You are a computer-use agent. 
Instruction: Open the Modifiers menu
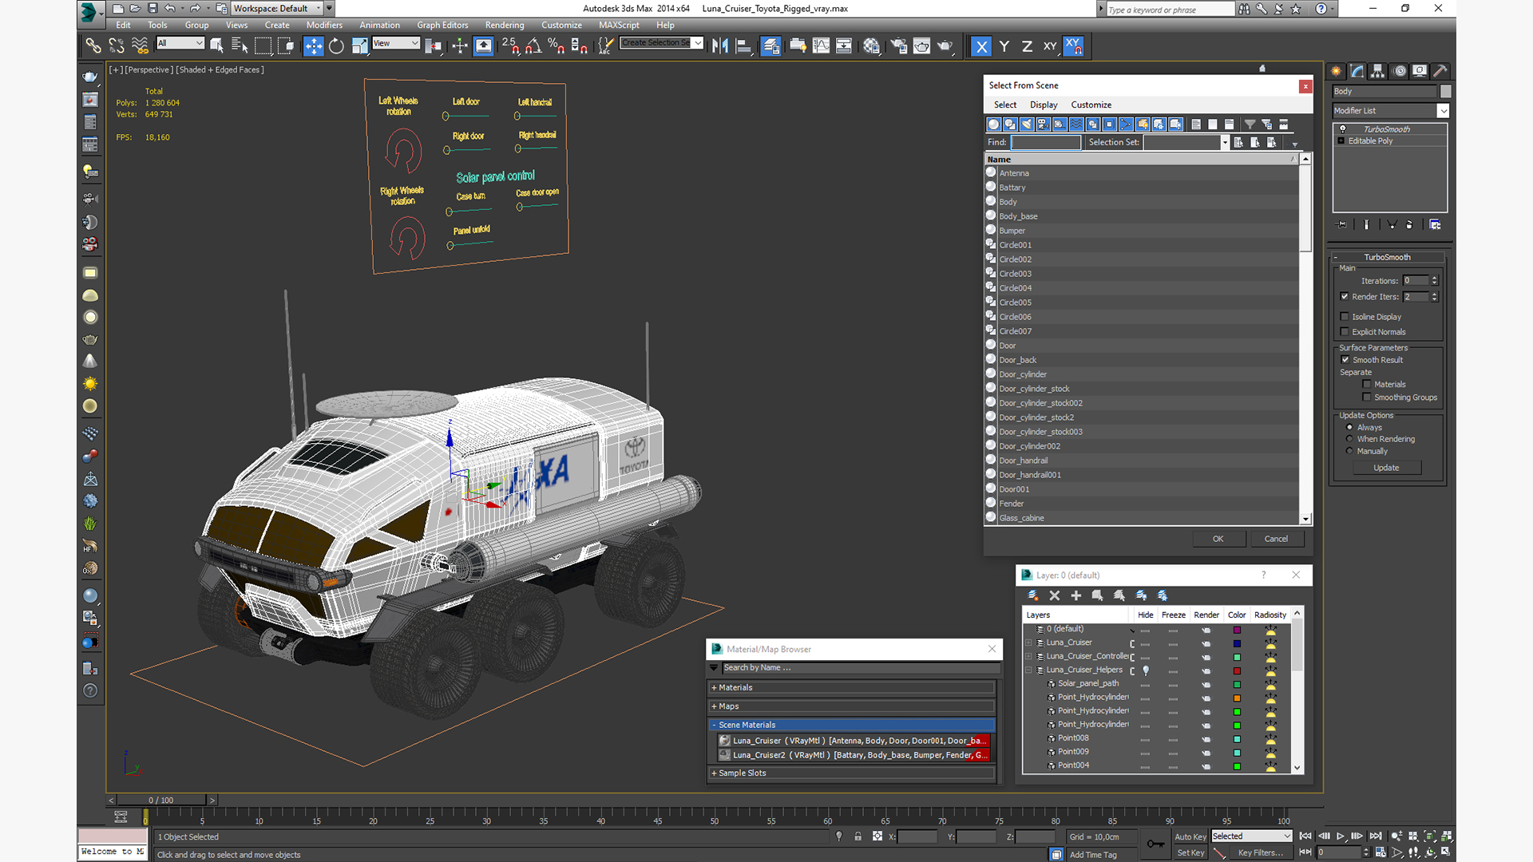point(324,25)
